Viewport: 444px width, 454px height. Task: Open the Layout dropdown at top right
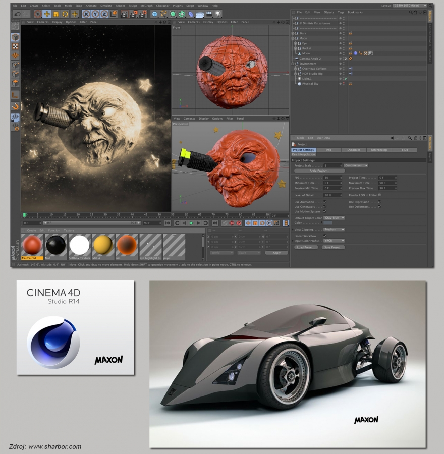point(410,6)
